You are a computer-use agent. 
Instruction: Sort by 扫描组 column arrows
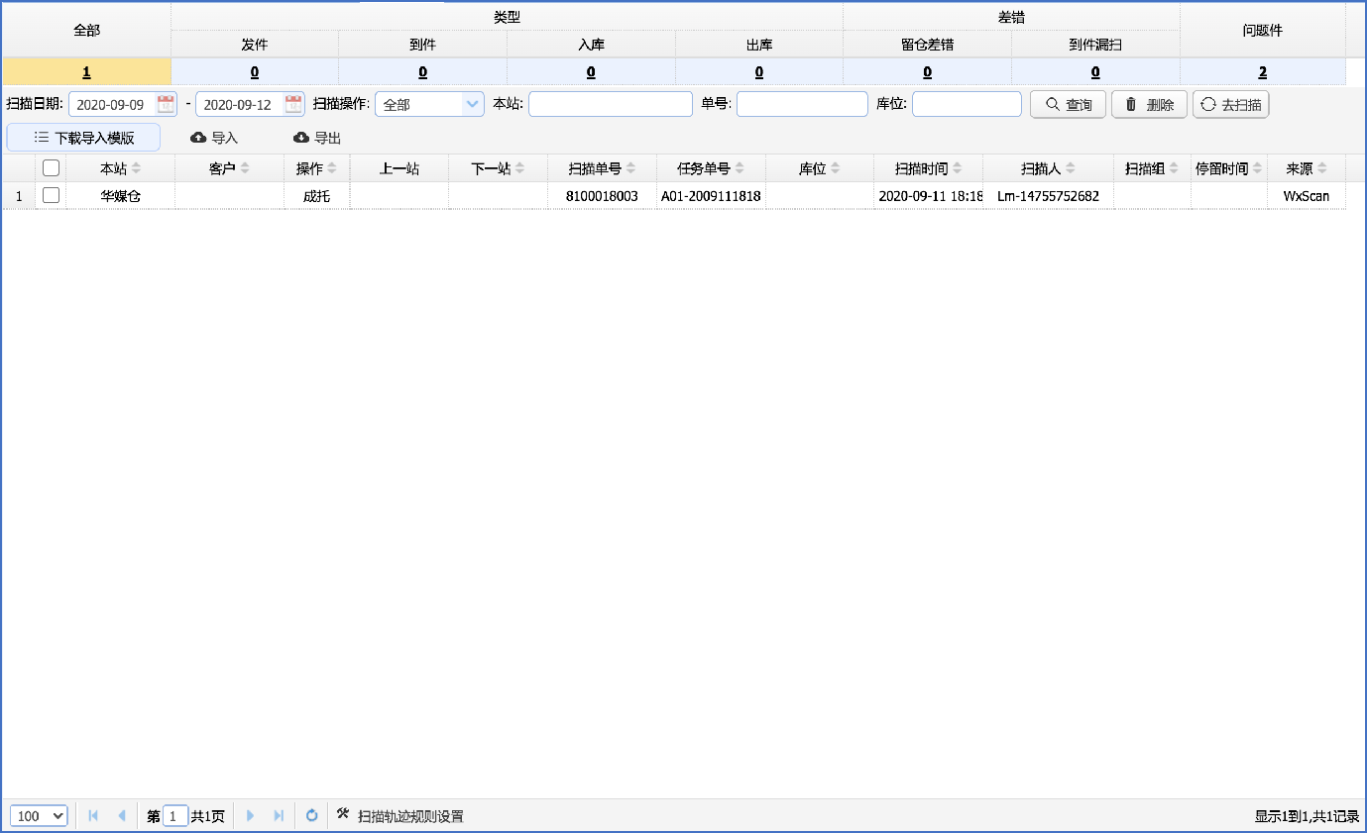pos(1174,168)
